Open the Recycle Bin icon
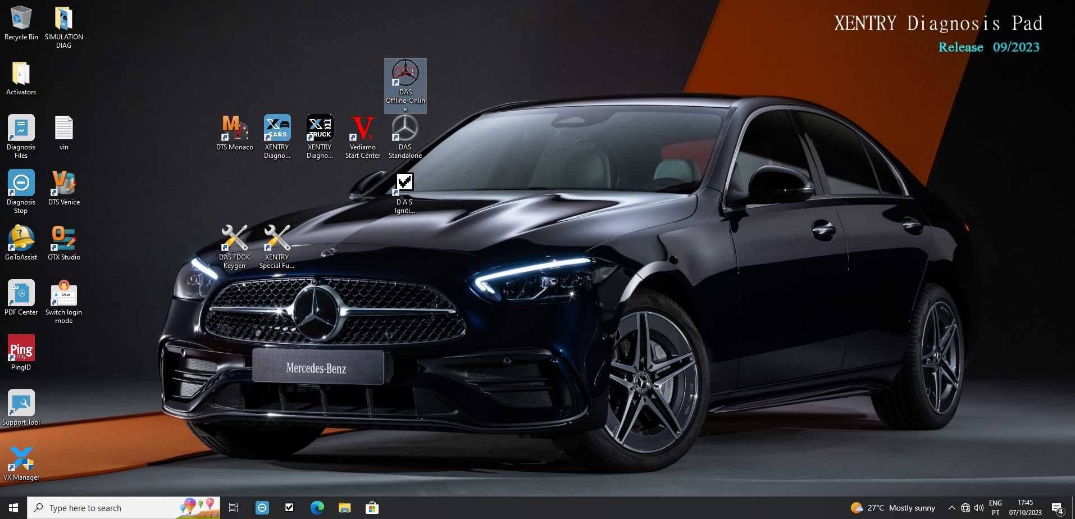Image resolution: width=1075 pixels, height=519 pixels. coord(21,23)
